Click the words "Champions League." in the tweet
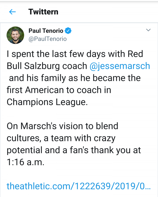Image resolution: width=158 pixels, height=197 pixels. coord(47,102)
